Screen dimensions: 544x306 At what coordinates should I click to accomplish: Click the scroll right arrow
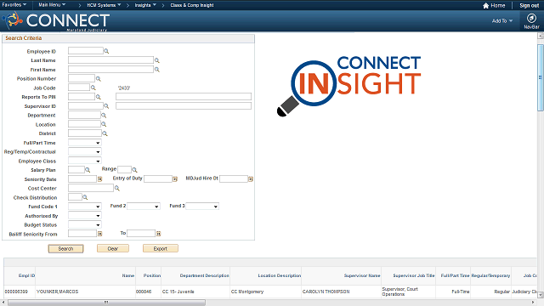(533, 303)
